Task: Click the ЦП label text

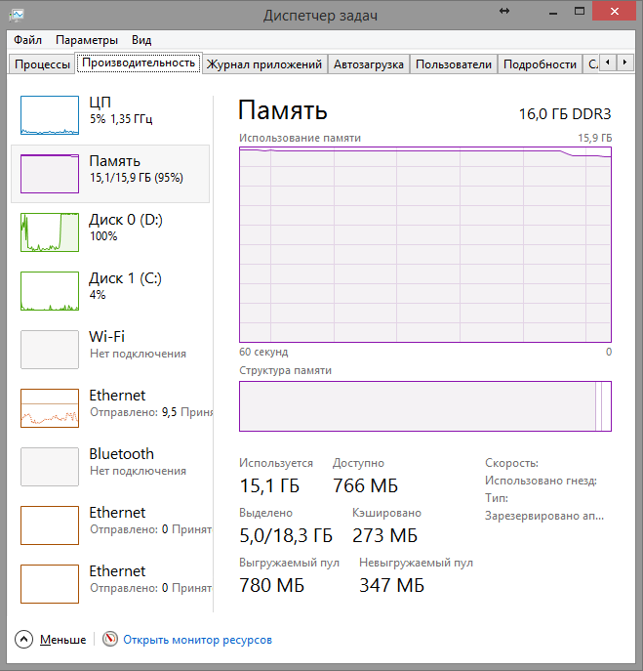Action: (x=100, y=103)
